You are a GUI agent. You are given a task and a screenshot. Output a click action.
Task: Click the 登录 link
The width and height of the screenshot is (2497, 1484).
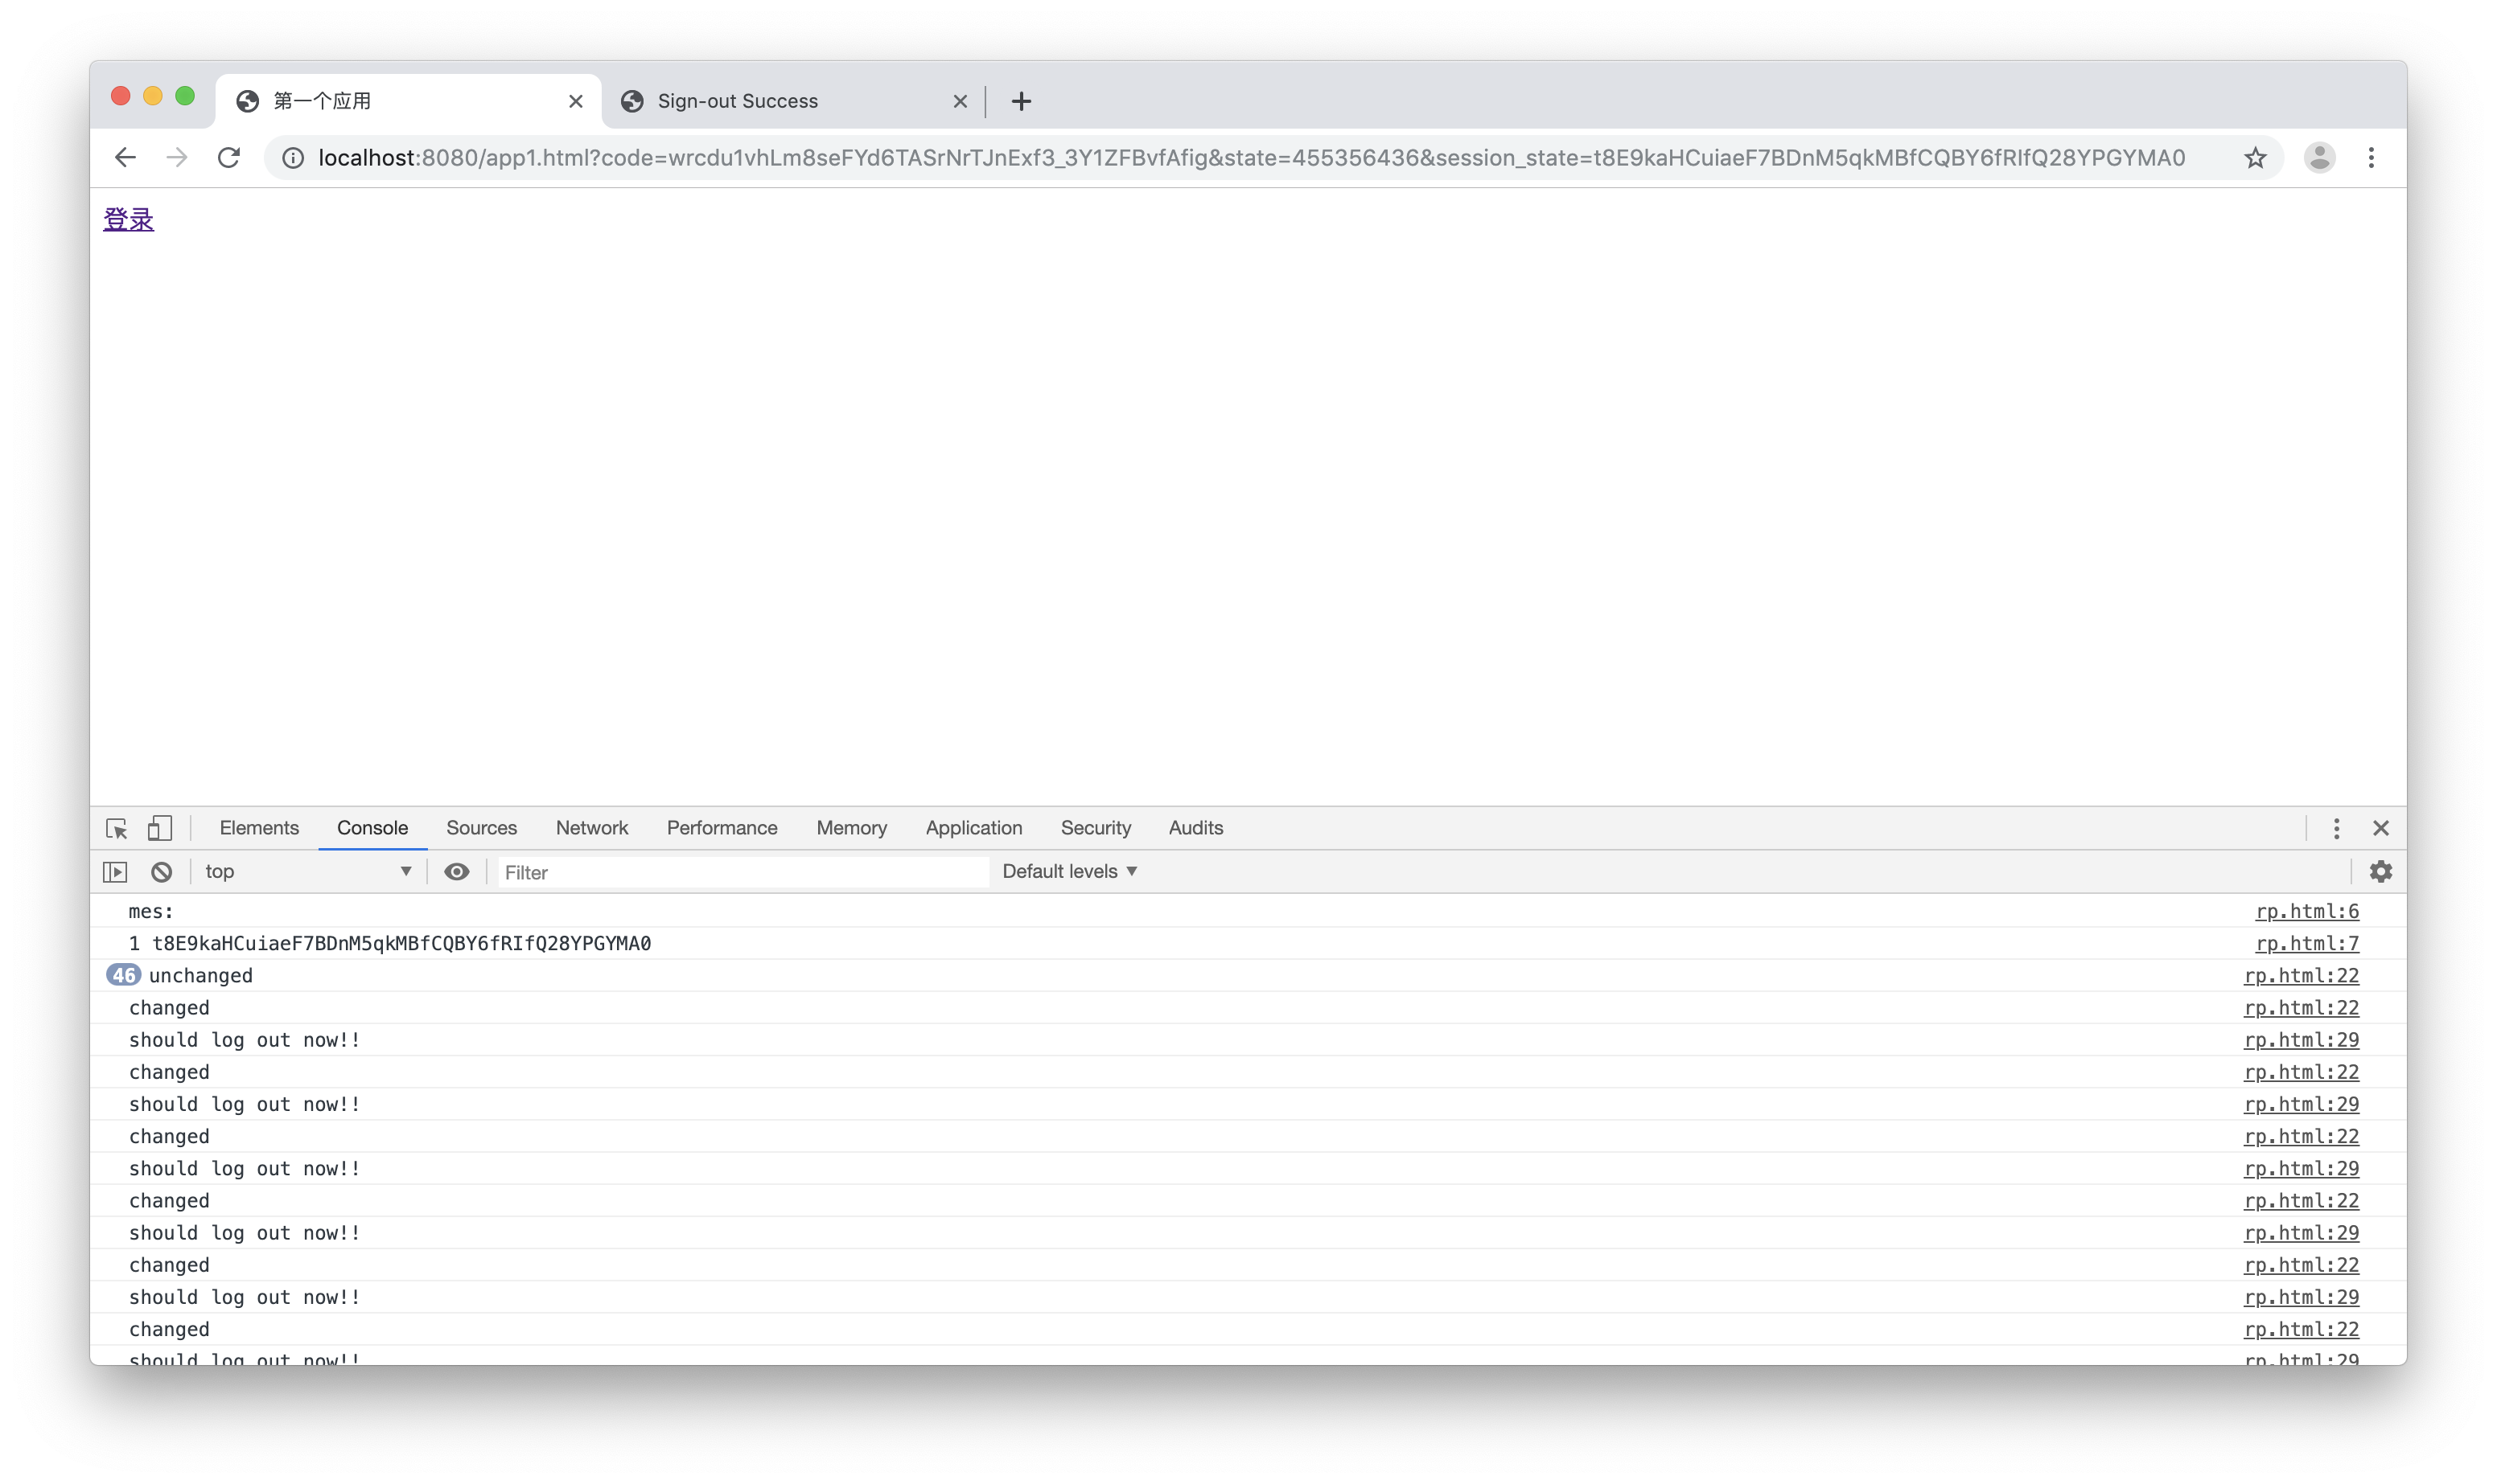[128, 220]
